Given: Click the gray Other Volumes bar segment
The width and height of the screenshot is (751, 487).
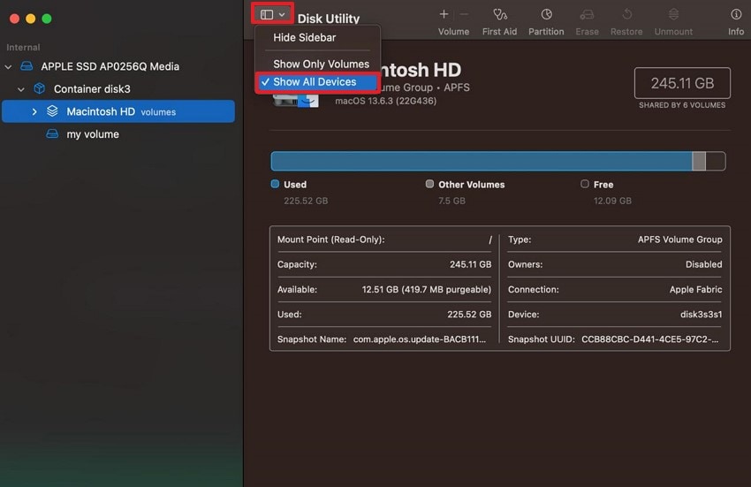Looking at the screenshot, I should pyautogui.click(x=699, y=161).
